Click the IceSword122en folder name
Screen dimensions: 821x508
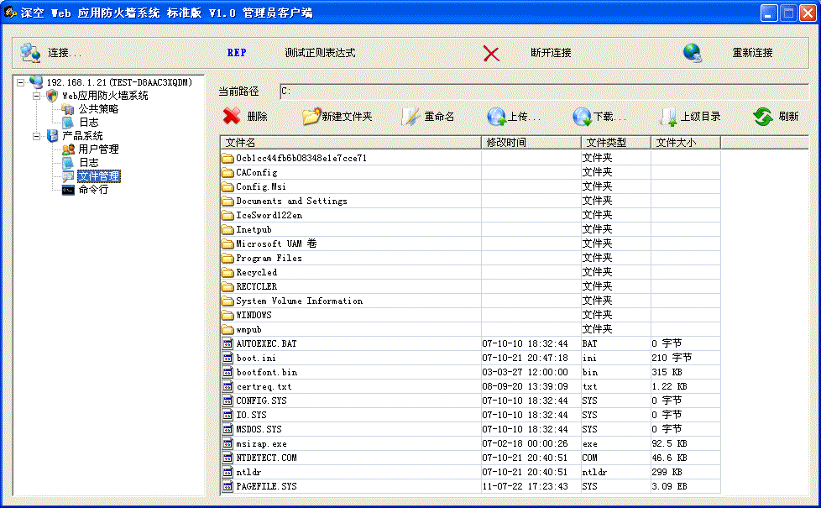(x=269, y=215)
